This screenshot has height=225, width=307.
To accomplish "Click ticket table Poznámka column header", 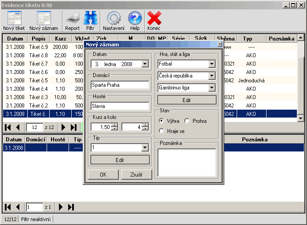I will [281, 39].
